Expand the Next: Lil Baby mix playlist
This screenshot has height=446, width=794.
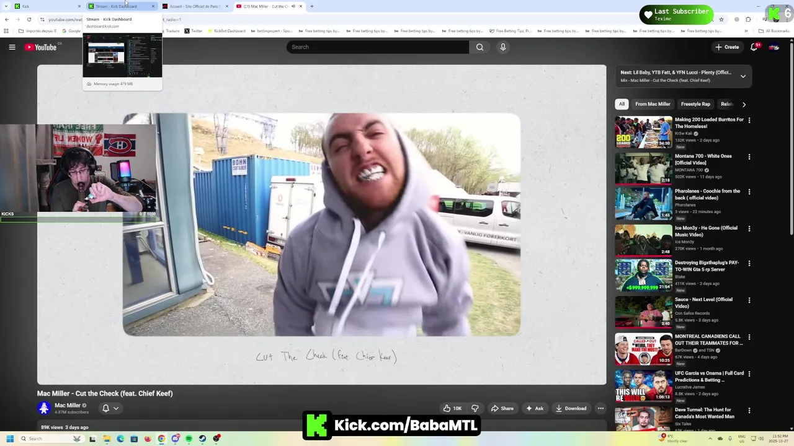(x=743, y=76)
